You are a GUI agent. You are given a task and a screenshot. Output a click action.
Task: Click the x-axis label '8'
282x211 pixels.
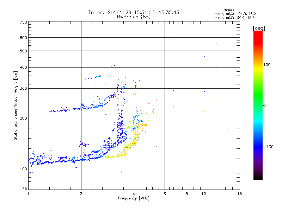point(187,194)
